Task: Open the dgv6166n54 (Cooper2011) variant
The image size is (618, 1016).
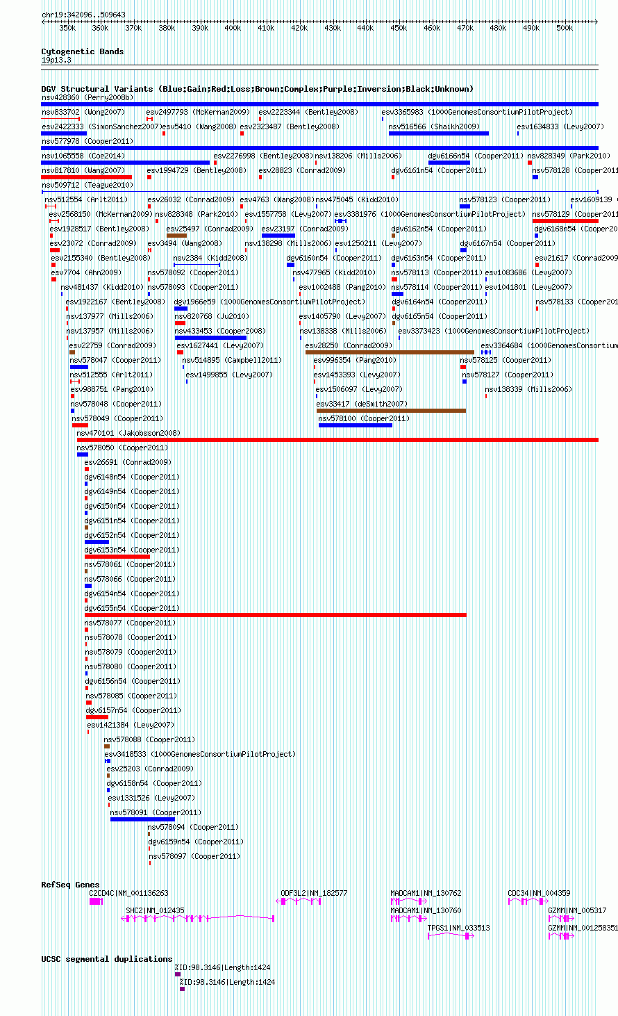Action: (x=476, y=156)
